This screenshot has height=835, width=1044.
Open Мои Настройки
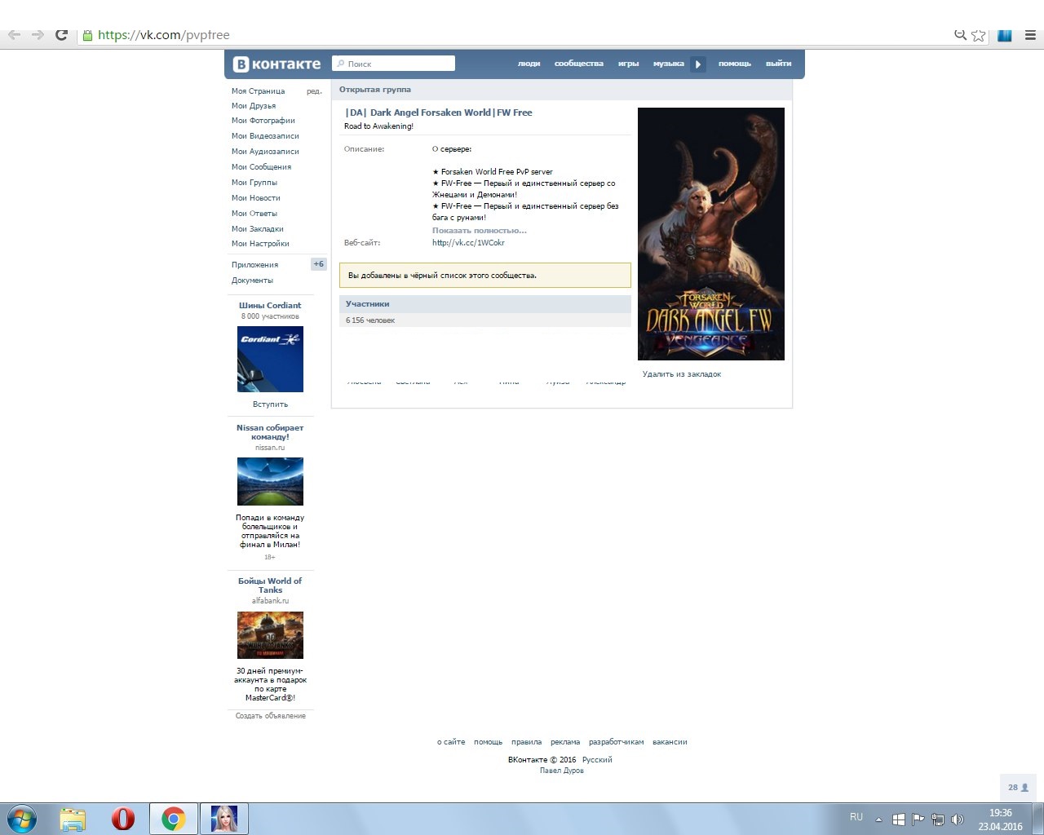[x=260, y=244]
